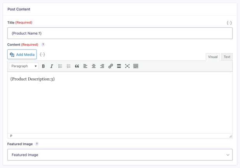Show help tooltip for Content
The width and height of the screenshot is (240, 168).
pos(43,44)
